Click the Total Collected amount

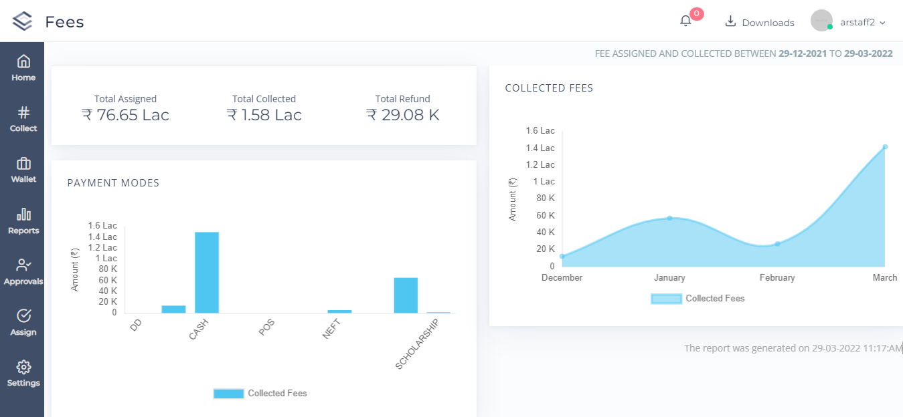[264, 114]
